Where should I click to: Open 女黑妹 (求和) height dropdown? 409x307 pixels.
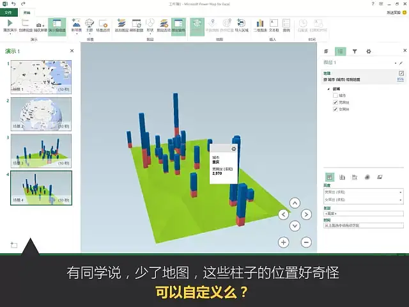[400, 199]
